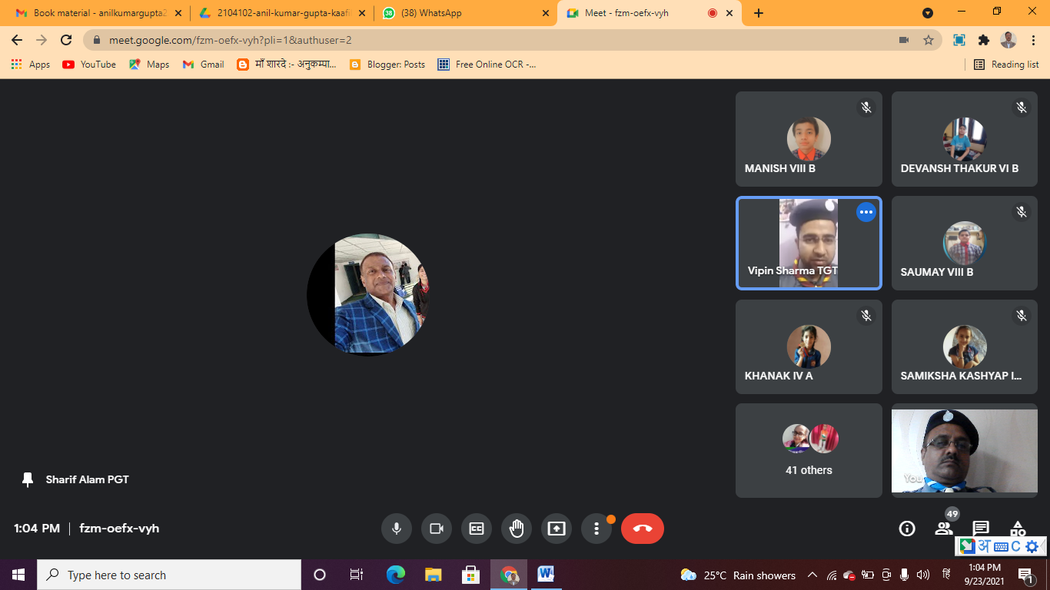Viewport: 1050px width, 590px height.
Task: Bookmark this page with star icon
Action: (x=929, y=40)
